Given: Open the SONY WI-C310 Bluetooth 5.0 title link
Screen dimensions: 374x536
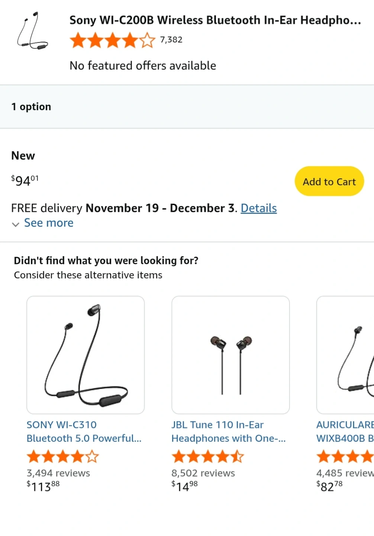Looking at the screenshot, I should pyautogui.click(x=84, y=431).
